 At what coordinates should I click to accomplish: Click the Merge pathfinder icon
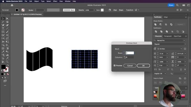(x=167, y=32)
